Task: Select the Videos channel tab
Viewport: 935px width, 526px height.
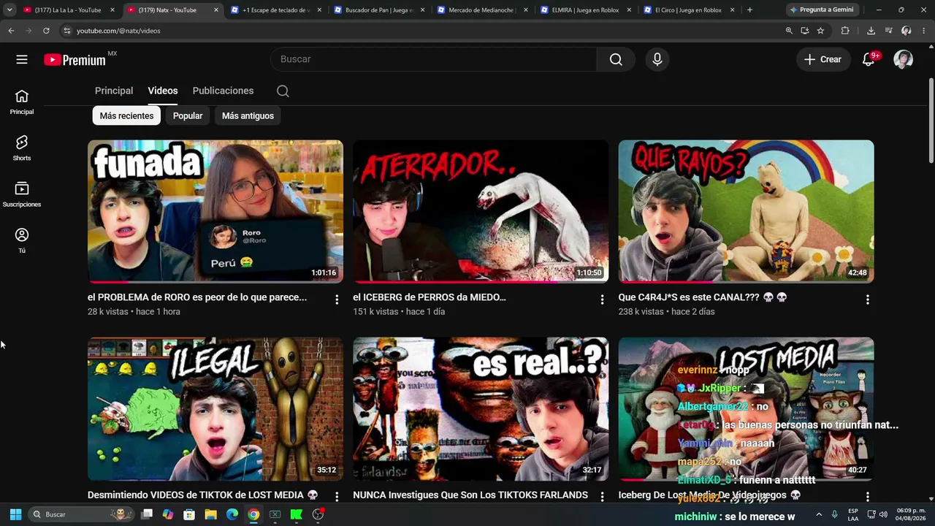Action: point(163,91)
